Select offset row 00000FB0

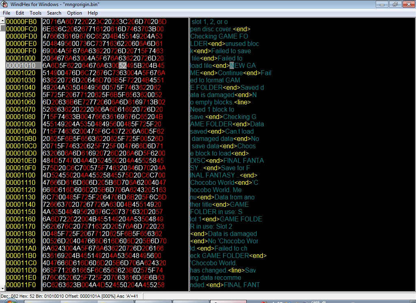[21, 22]
